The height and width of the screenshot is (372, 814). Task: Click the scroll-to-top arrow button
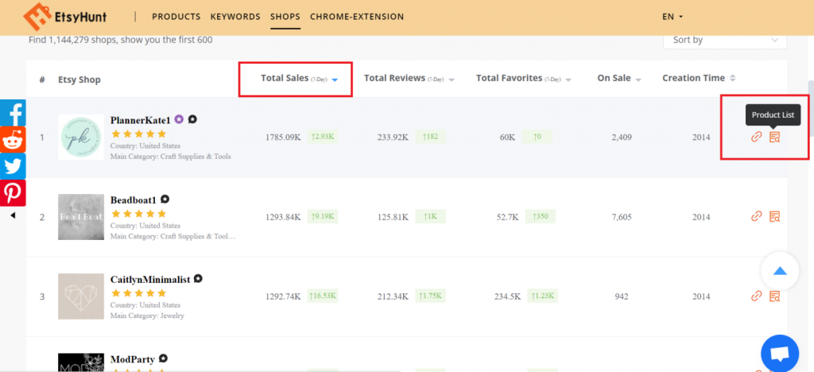(780, 271)
